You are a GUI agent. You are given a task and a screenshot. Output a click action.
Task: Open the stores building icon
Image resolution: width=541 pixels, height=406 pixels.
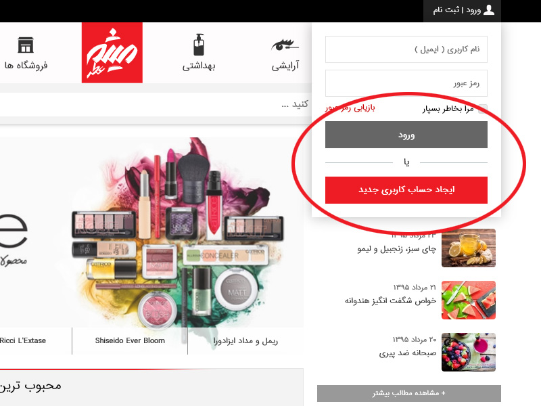26,45
